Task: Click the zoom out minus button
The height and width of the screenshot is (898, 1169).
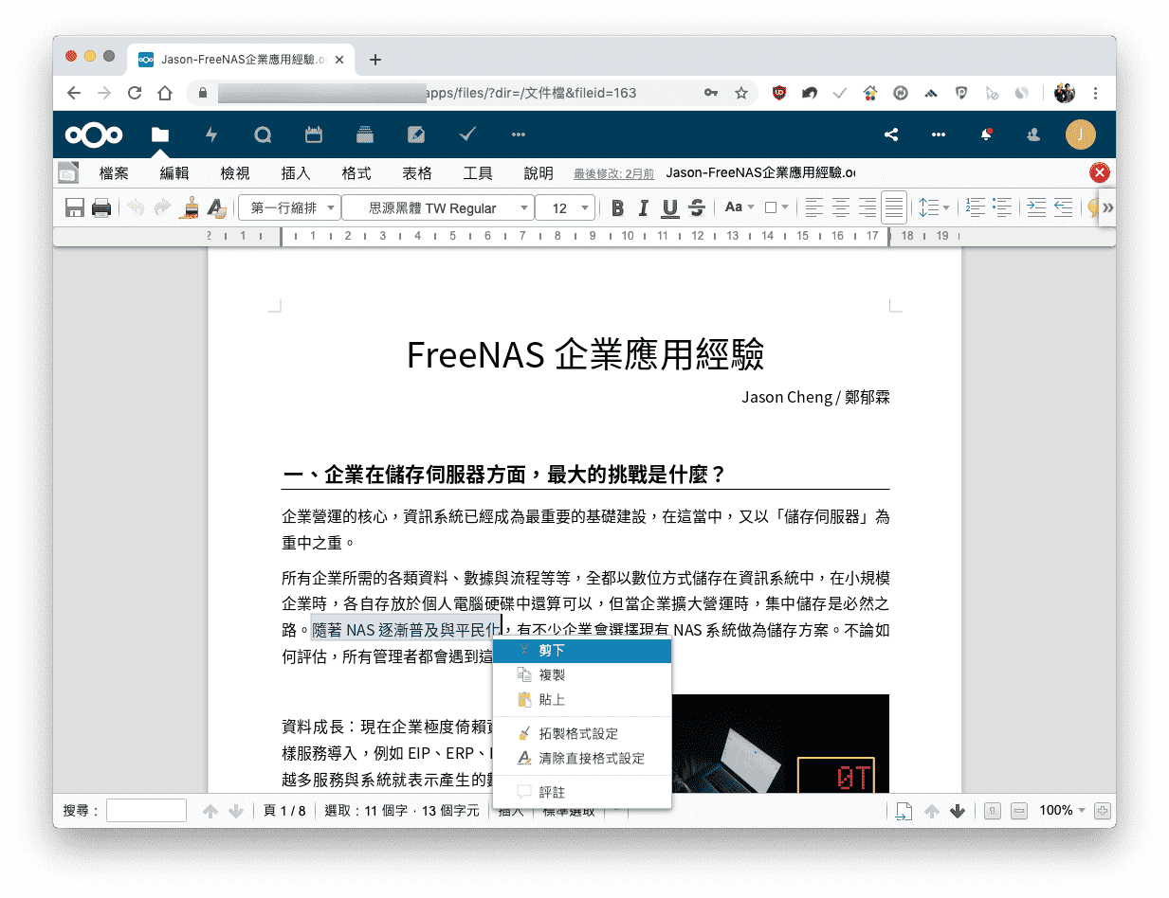Action: [x=1018, y=810]
